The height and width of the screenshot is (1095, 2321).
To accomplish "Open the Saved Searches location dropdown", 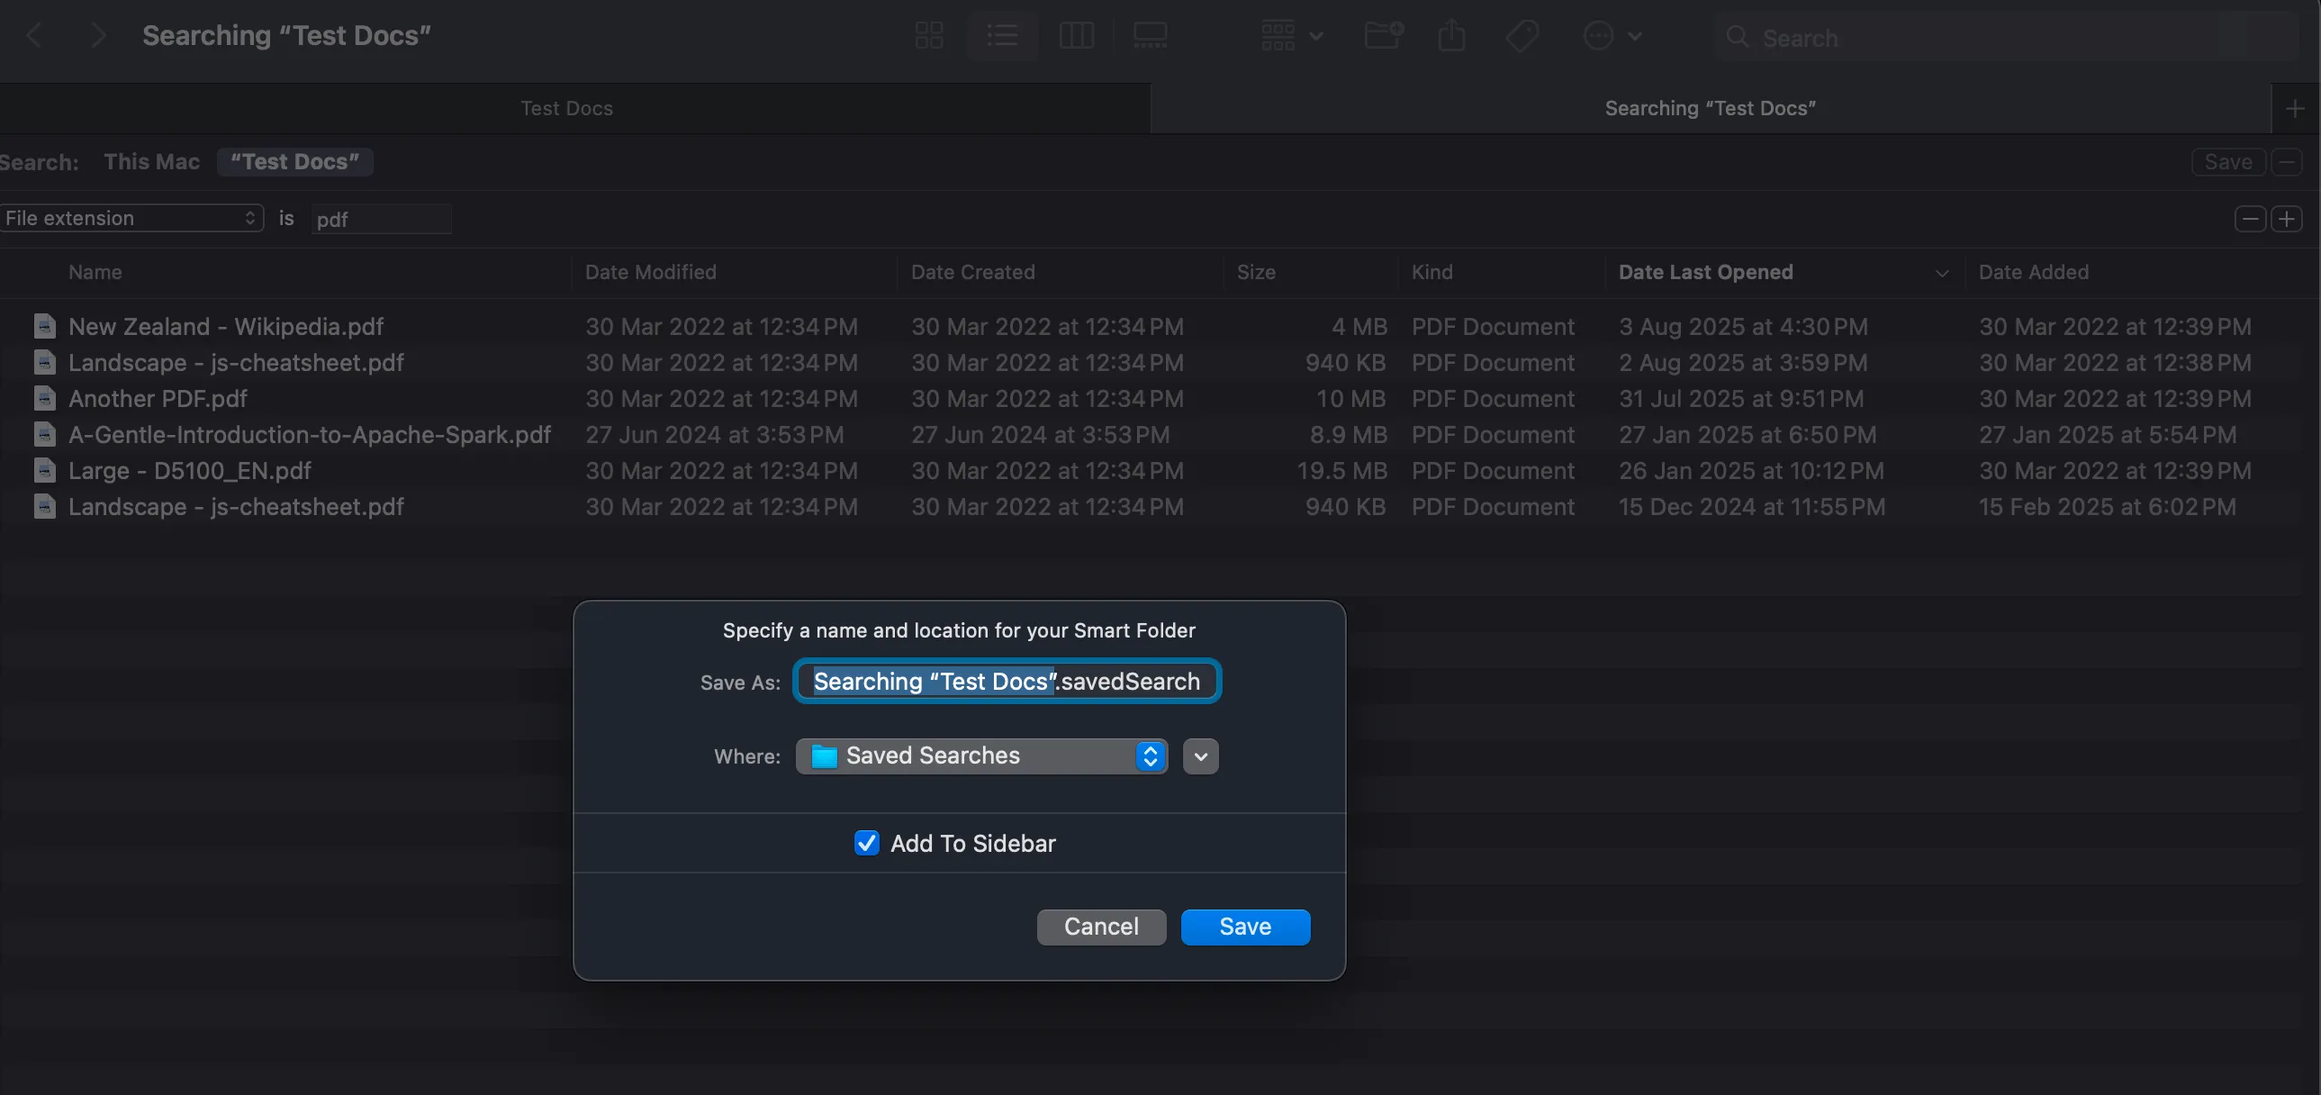I will [x=980, y=756].
